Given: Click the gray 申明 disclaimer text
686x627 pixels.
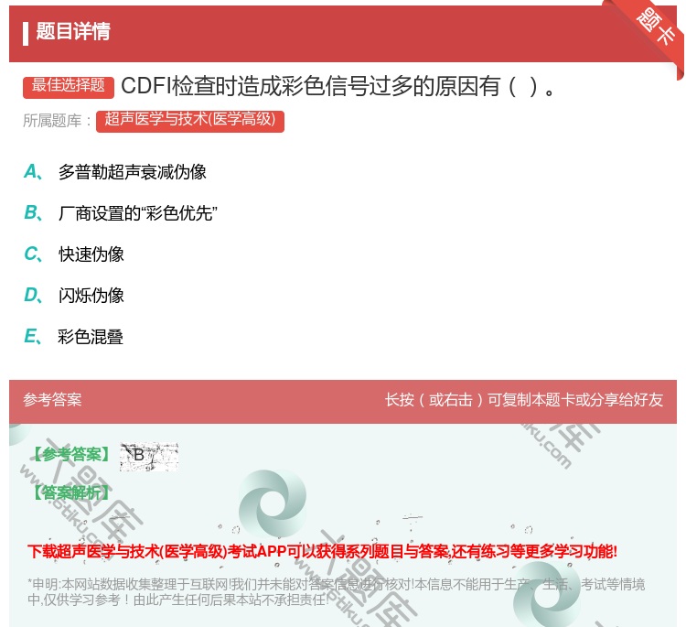Looking at the screenshot, I should (336, 591).
